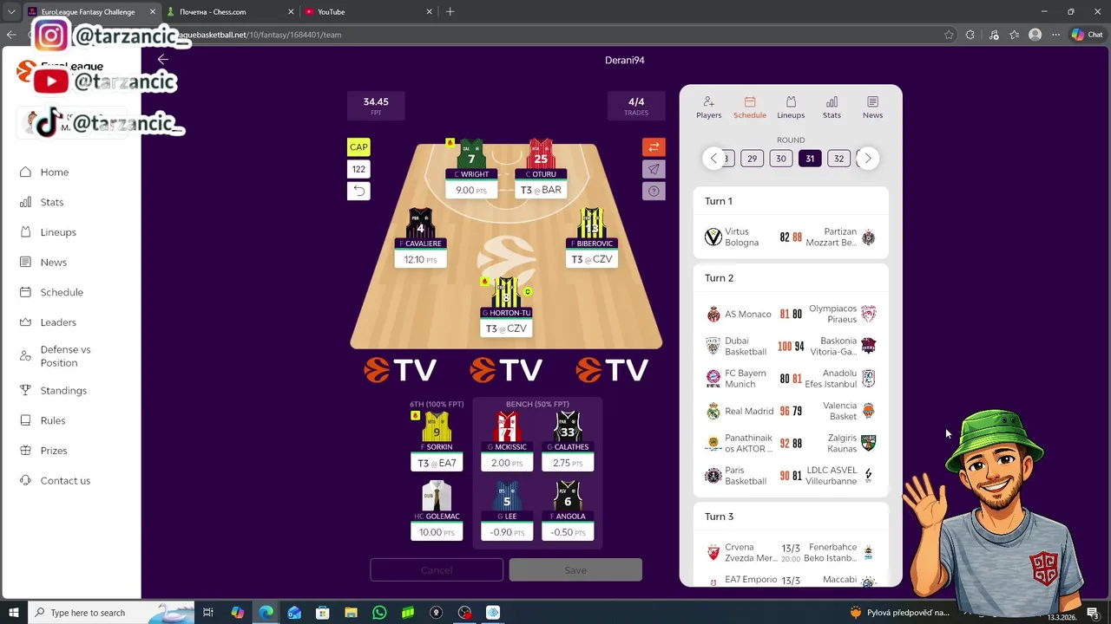Click the Cancel button
Image resolution: width=1111 pixels, height=624 pixels.
(437, 570)
